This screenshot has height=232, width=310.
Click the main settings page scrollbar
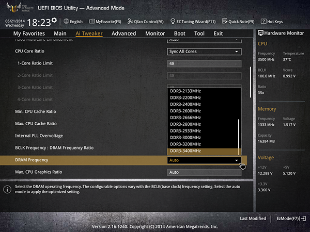click(251, 82)
